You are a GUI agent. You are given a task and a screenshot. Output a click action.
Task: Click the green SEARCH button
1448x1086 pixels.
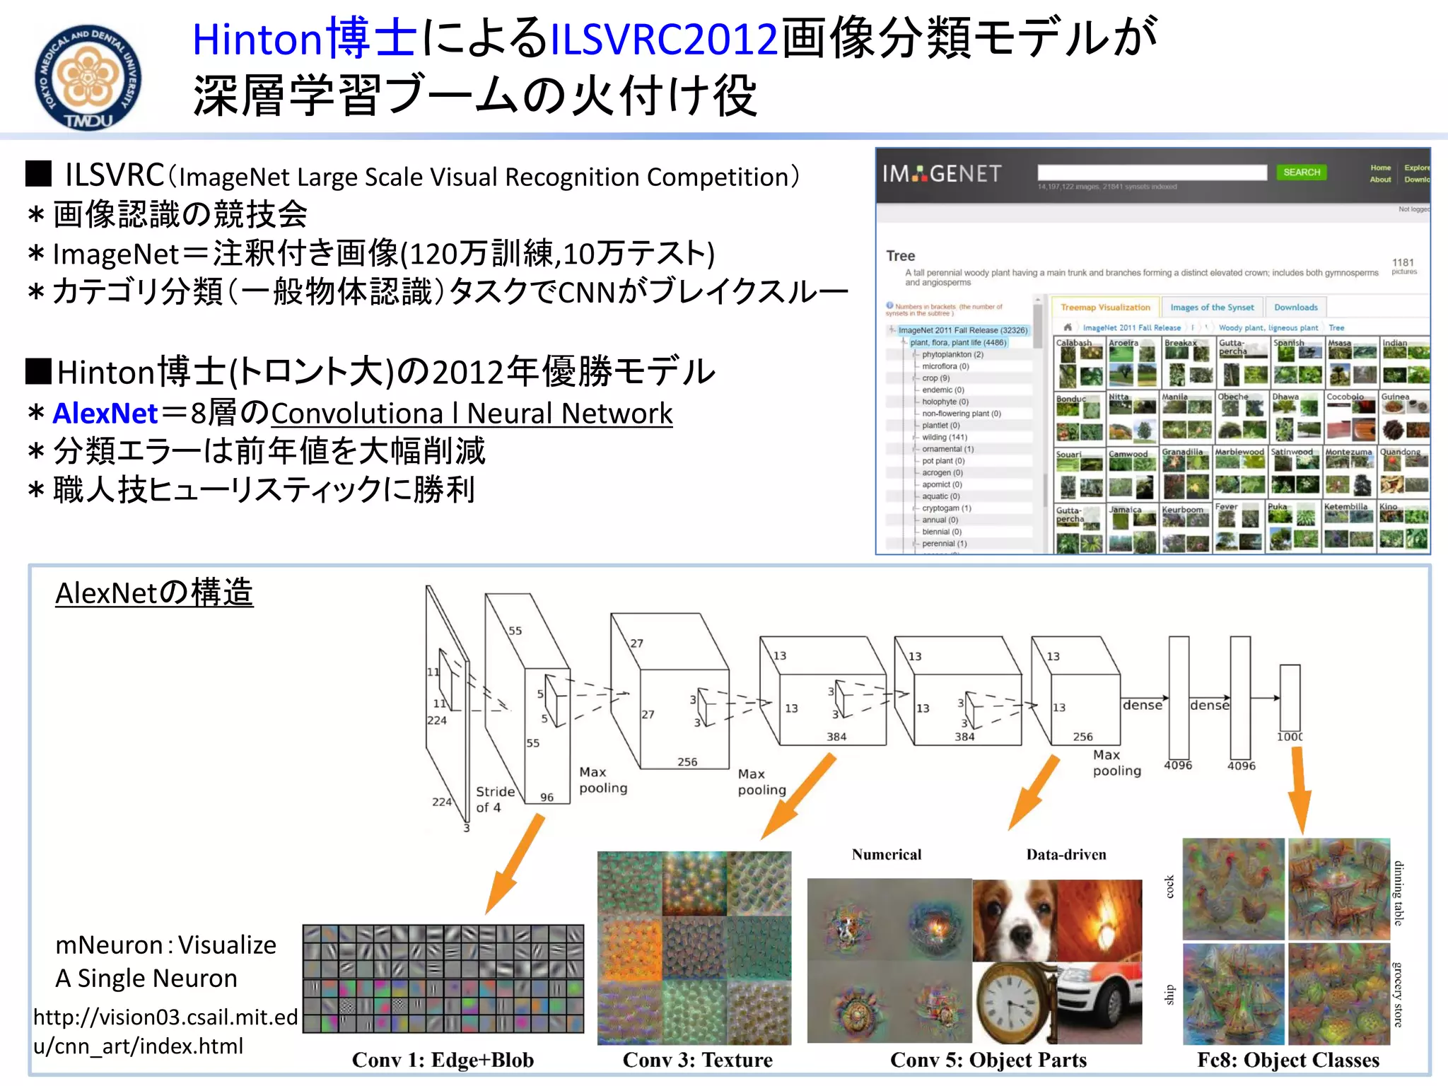coord(1301,172)
